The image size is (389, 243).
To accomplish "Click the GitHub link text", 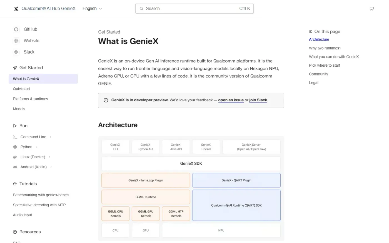I will (30, 29).
